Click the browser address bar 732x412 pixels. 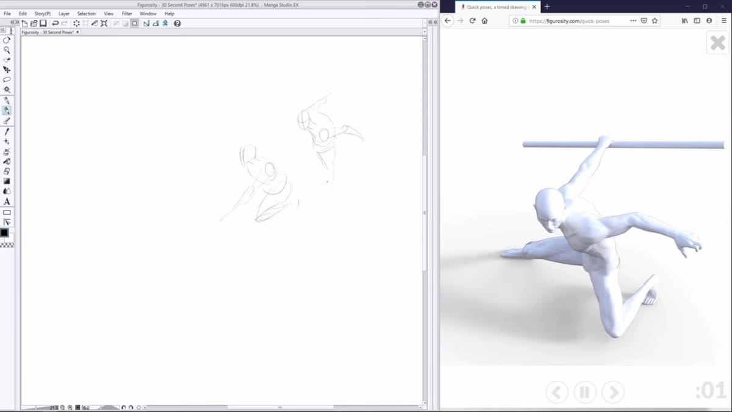(579, 20)
